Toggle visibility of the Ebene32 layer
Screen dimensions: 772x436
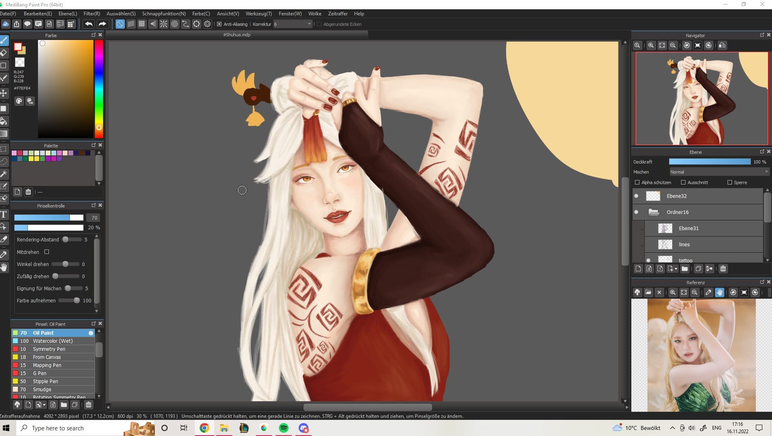[637, 196]
